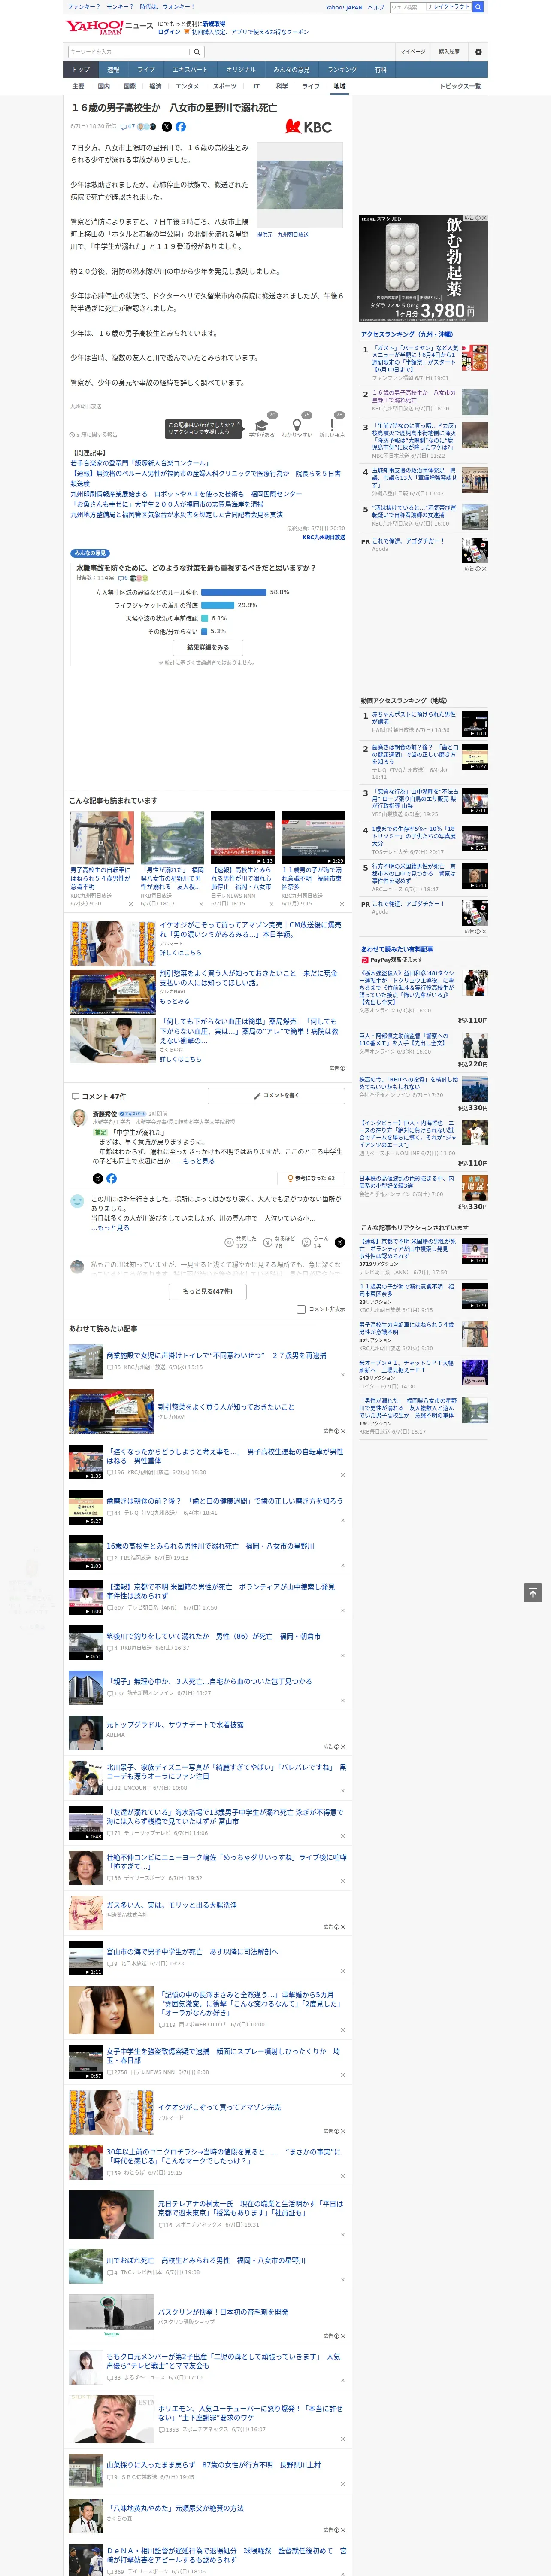Screen dimensions: 551x2576
Task: Click the なるほど reaction with 78
Action: pos(278,1242)
